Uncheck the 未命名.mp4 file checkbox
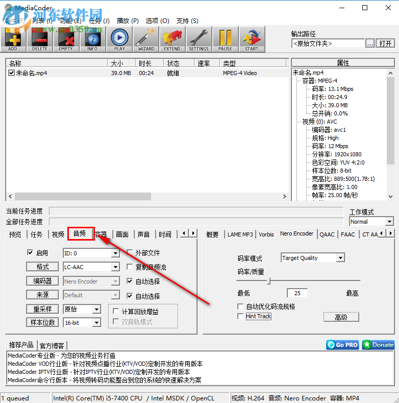Image resolution: width=399 pixels, height=403 pixels. coord(11,73)
